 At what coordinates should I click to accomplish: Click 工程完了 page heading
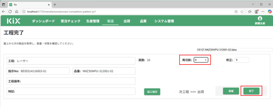[13, 33]
